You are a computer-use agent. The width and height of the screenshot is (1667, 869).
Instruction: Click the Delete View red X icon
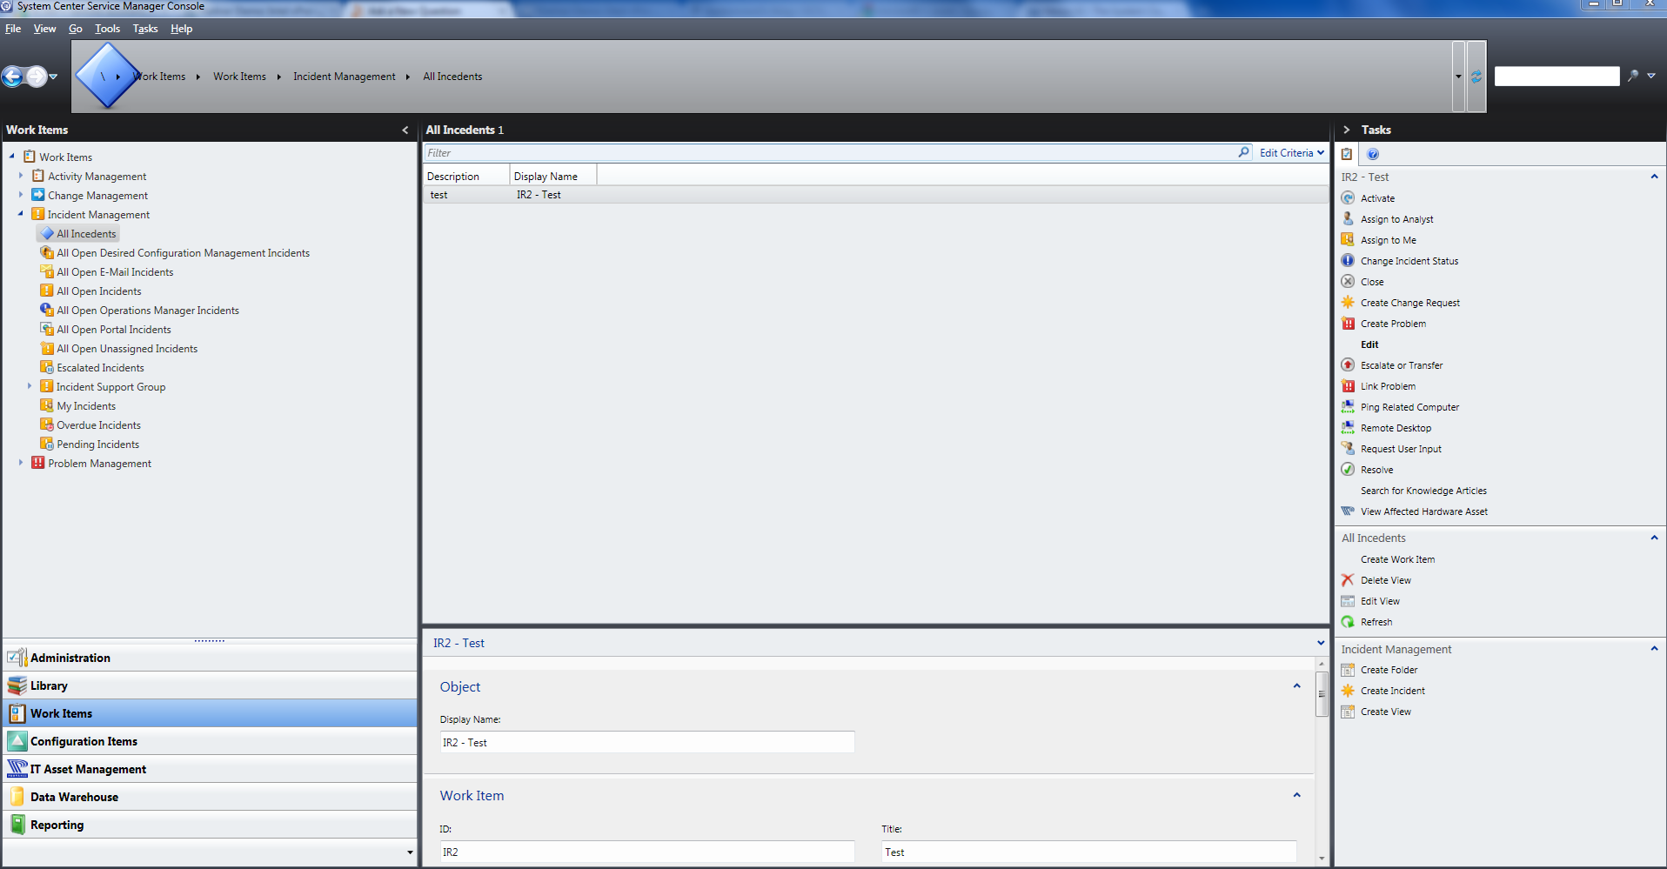1348,580
